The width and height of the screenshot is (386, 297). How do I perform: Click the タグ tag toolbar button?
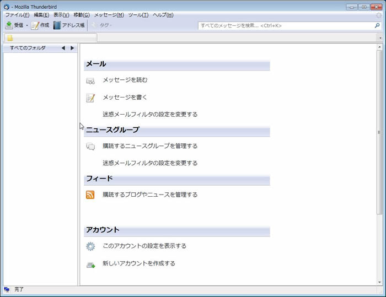pyautogui.click(x=101, y=25)
